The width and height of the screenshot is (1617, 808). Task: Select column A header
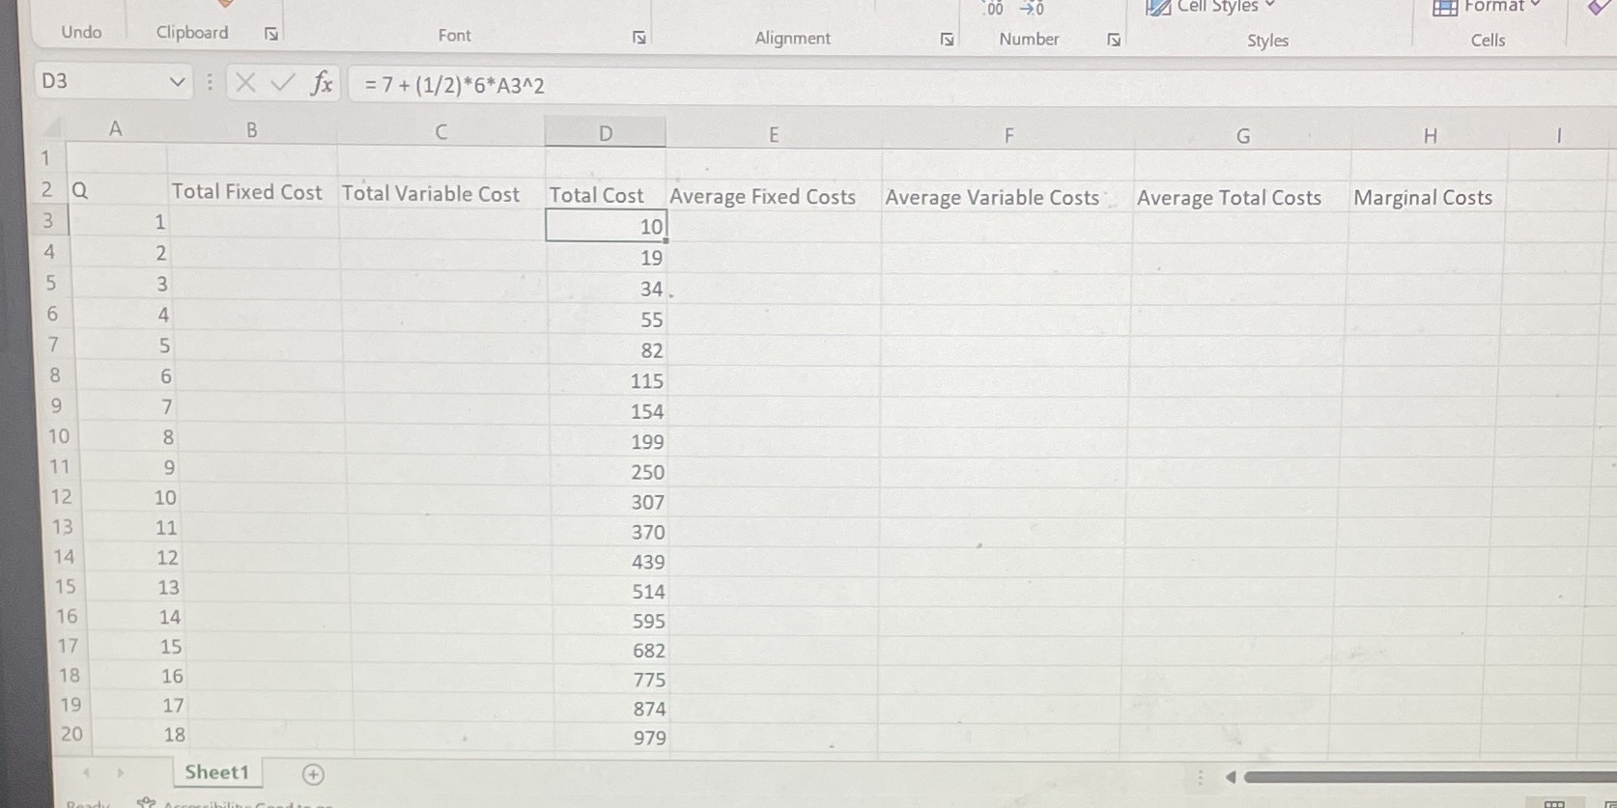tap(116, 129)
